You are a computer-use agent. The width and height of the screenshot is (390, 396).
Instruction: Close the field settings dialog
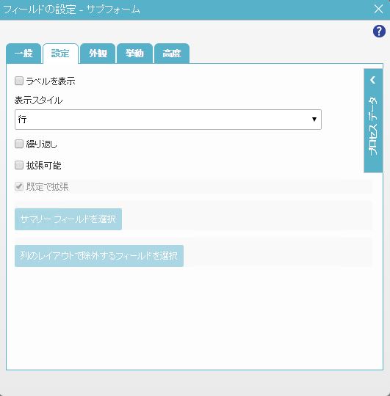378,10
